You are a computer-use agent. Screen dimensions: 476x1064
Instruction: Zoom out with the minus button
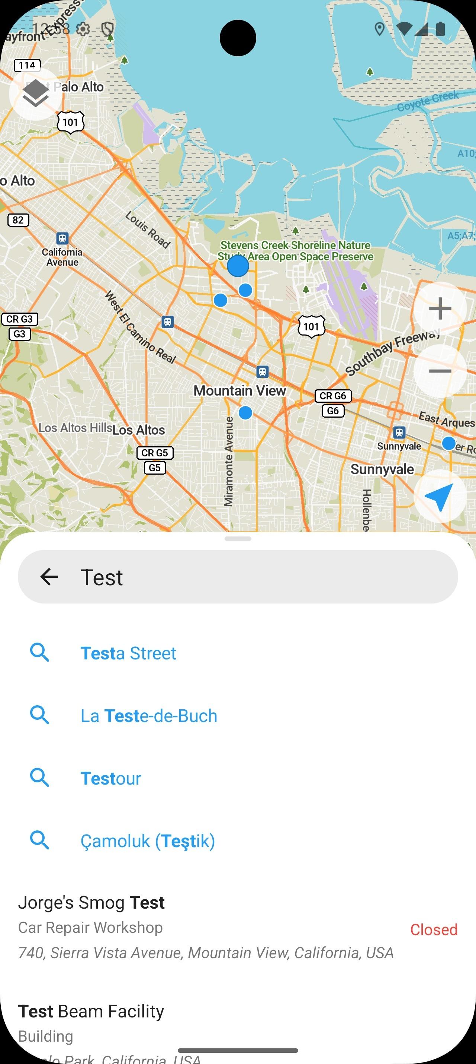coord(440,371)
